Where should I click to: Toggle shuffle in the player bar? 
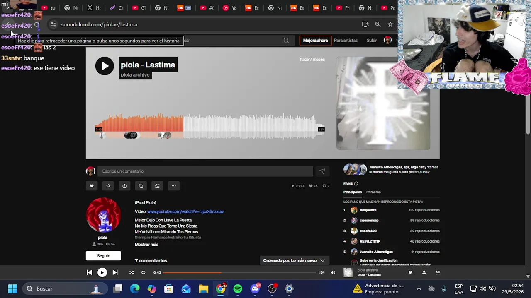tap(132, 272)
